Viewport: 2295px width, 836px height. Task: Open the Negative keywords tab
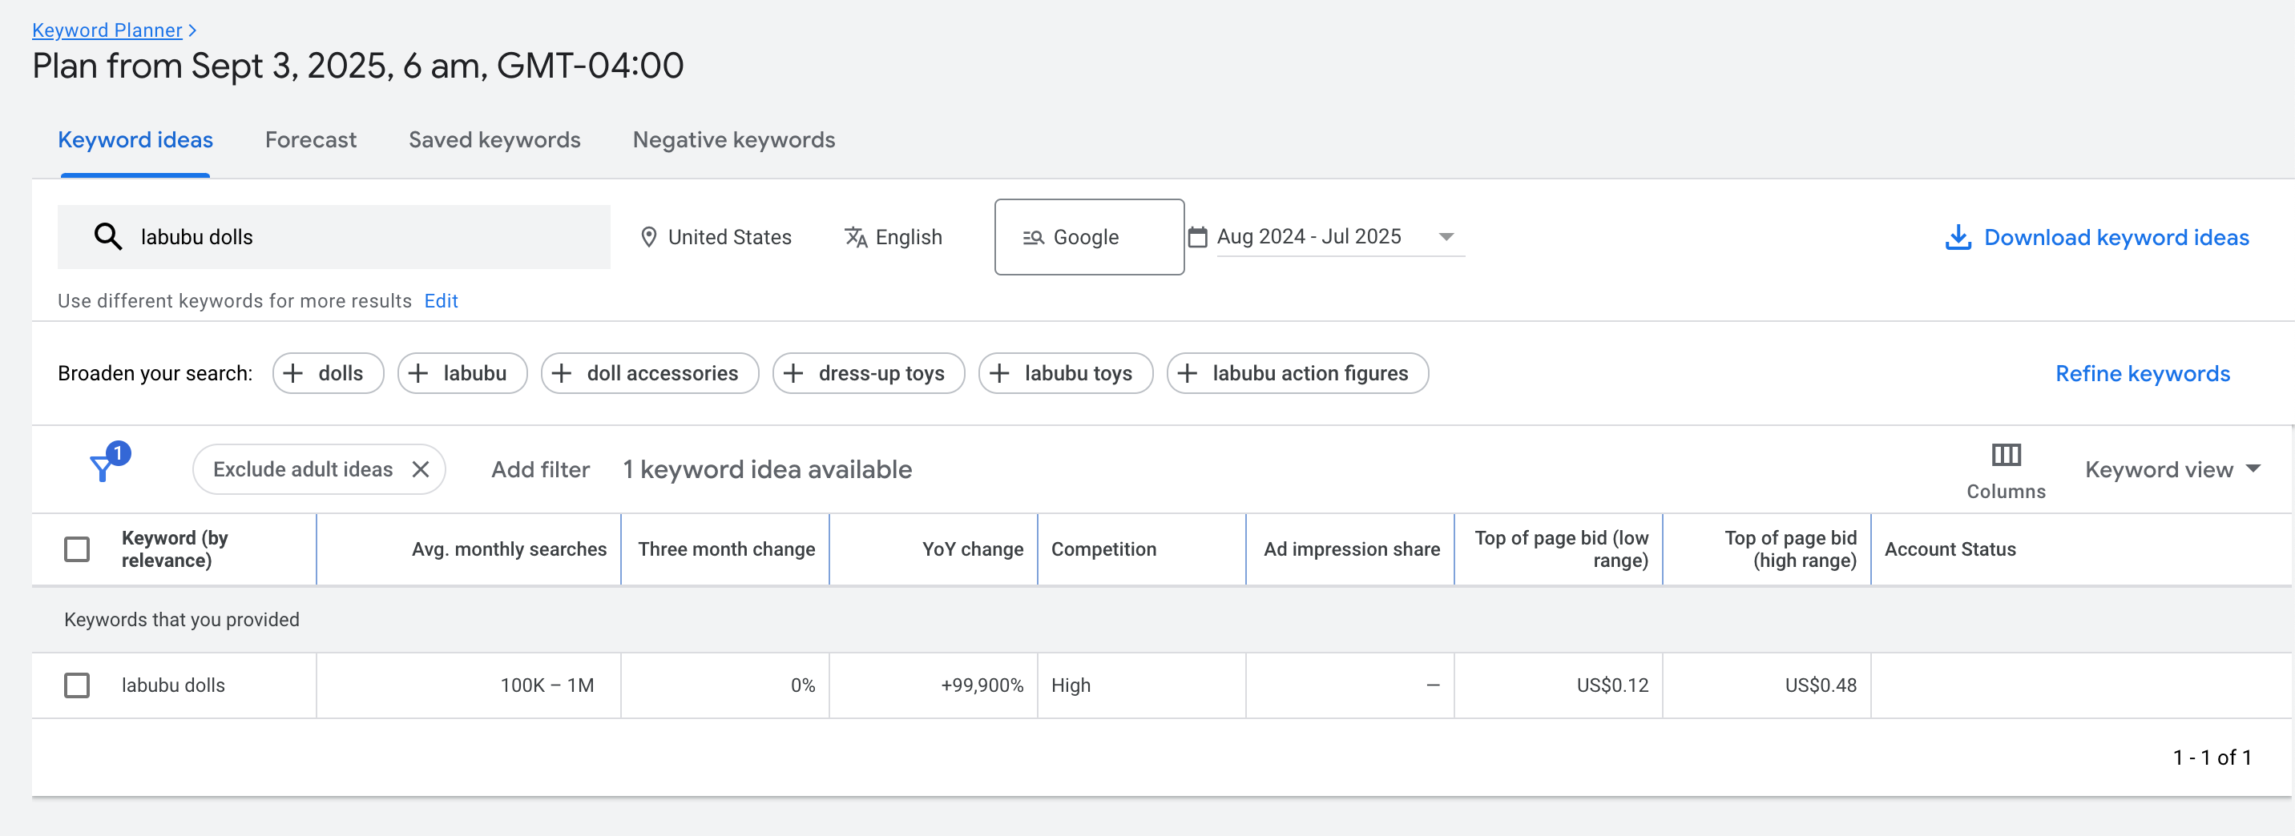pyautogui.click(x=734, y=140)
